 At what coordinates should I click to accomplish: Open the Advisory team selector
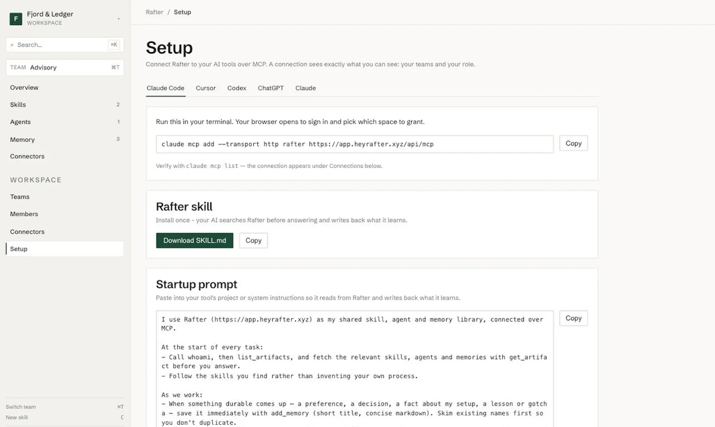pyautogui.click(x=65, y=67)
